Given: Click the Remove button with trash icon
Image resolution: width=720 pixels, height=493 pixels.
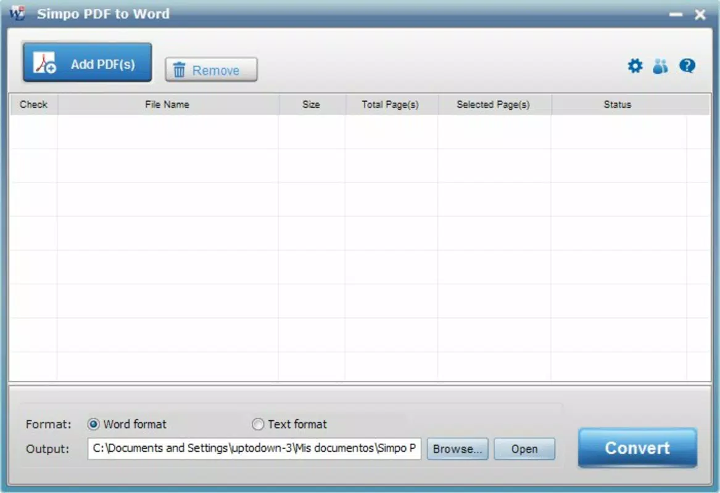Looking at the screenshot, I should pos(211,70).
